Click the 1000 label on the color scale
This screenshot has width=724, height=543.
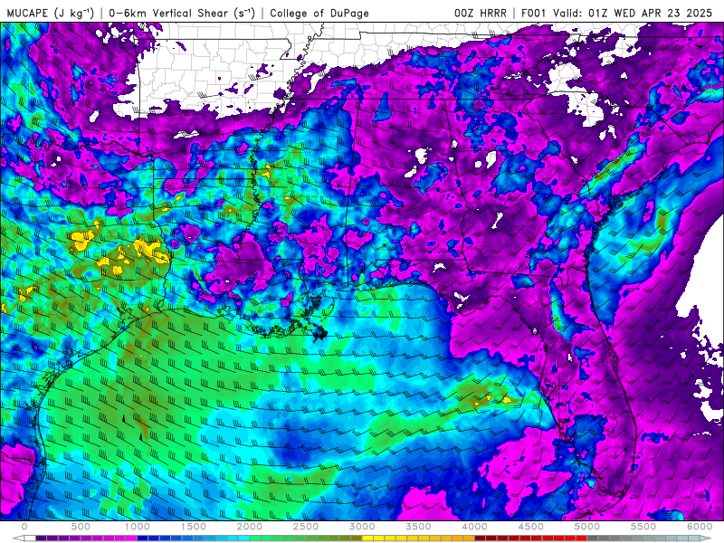click(x=138, y=527)
